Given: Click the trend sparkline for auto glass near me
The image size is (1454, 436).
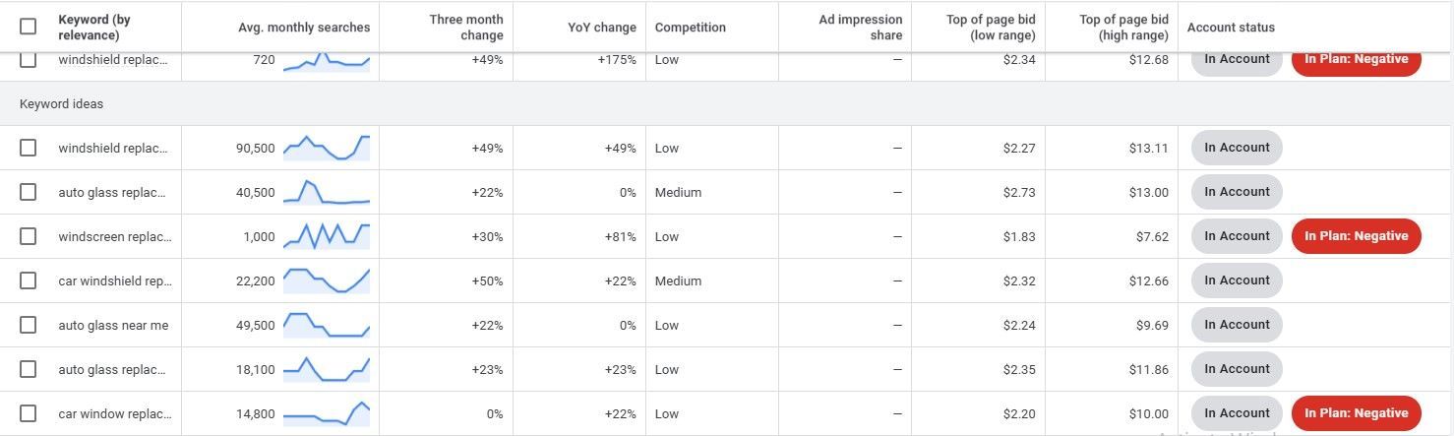Looking at the screenshot, I should [327, 325].
